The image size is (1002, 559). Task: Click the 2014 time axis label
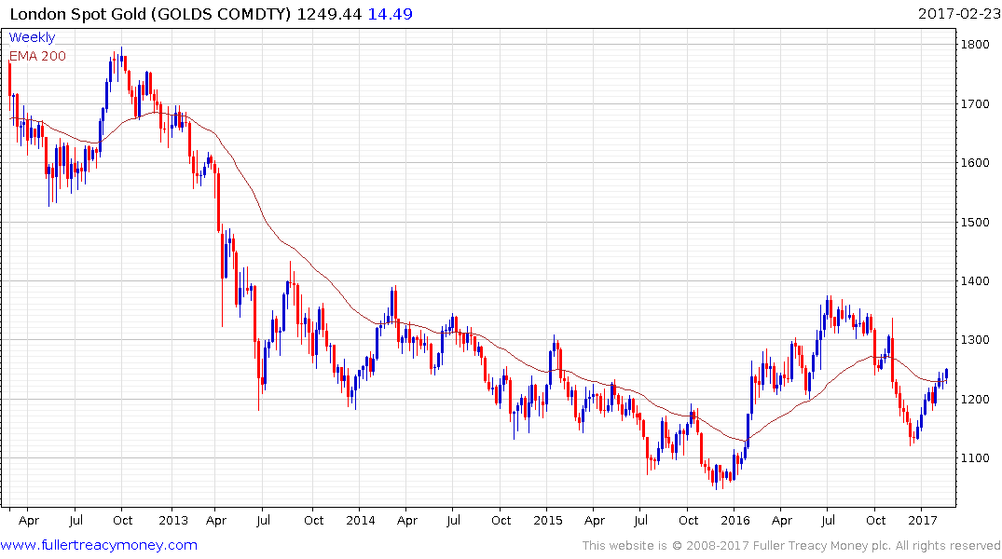[x=361, y=520]
